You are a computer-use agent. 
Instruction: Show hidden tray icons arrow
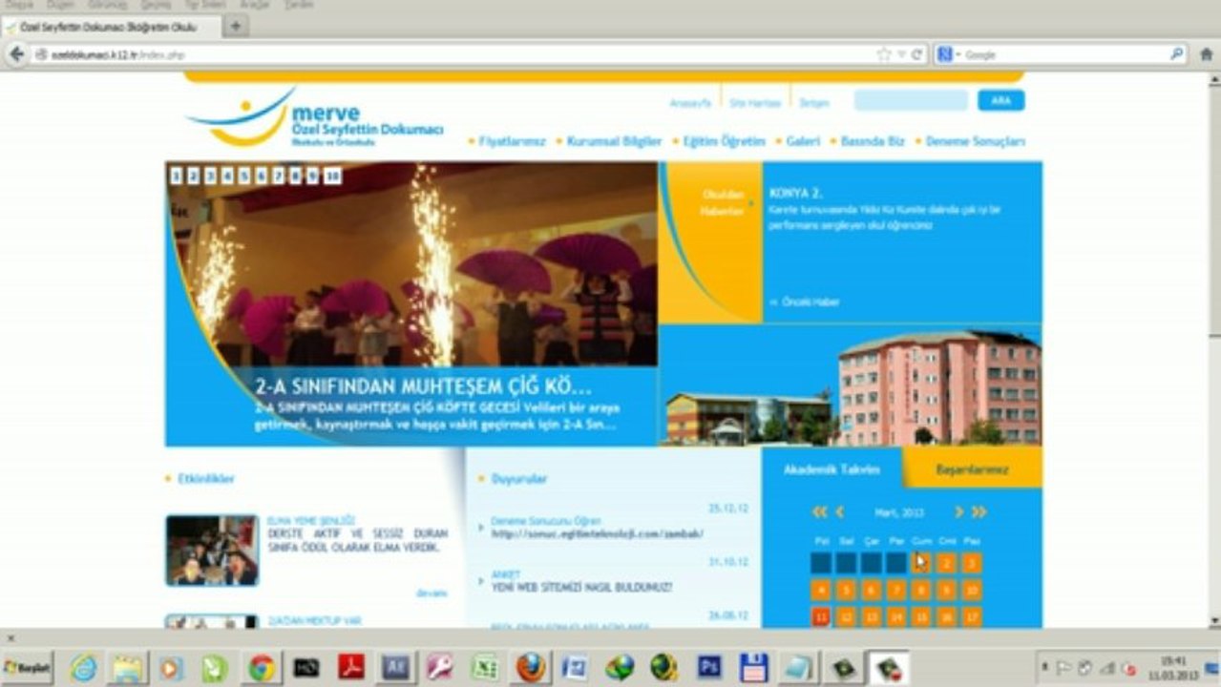point(1045,667)
